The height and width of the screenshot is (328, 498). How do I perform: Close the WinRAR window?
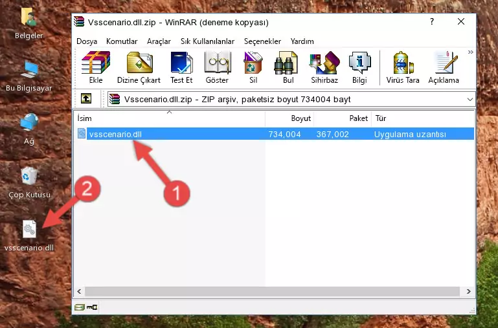[461, 21]
